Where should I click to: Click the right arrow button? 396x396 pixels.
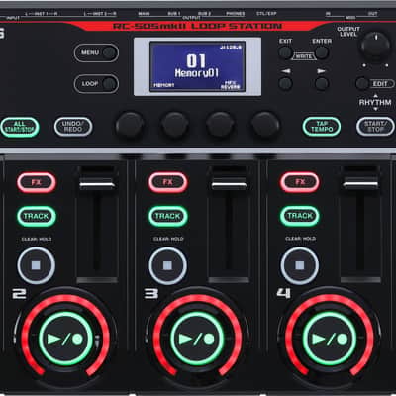pyautogui.click(x=322, y=83)
